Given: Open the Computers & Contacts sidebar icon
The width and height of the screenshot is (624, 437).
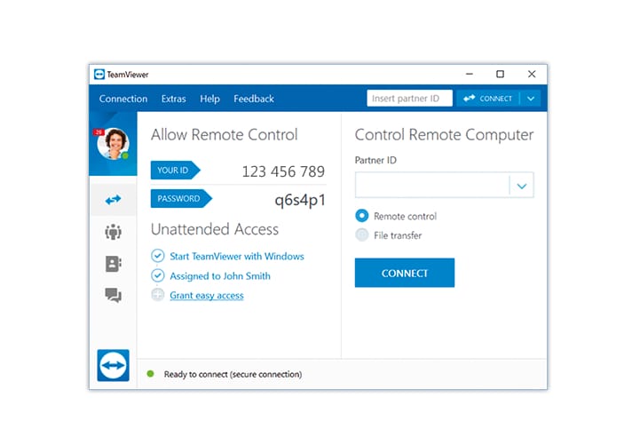Looking at the screenshot, I should coord(114,264).
